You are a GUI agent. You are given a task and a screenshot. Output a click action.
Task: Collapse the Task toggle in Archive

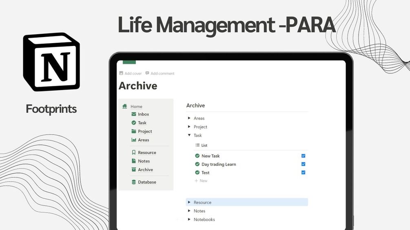(x=189, y=135)
